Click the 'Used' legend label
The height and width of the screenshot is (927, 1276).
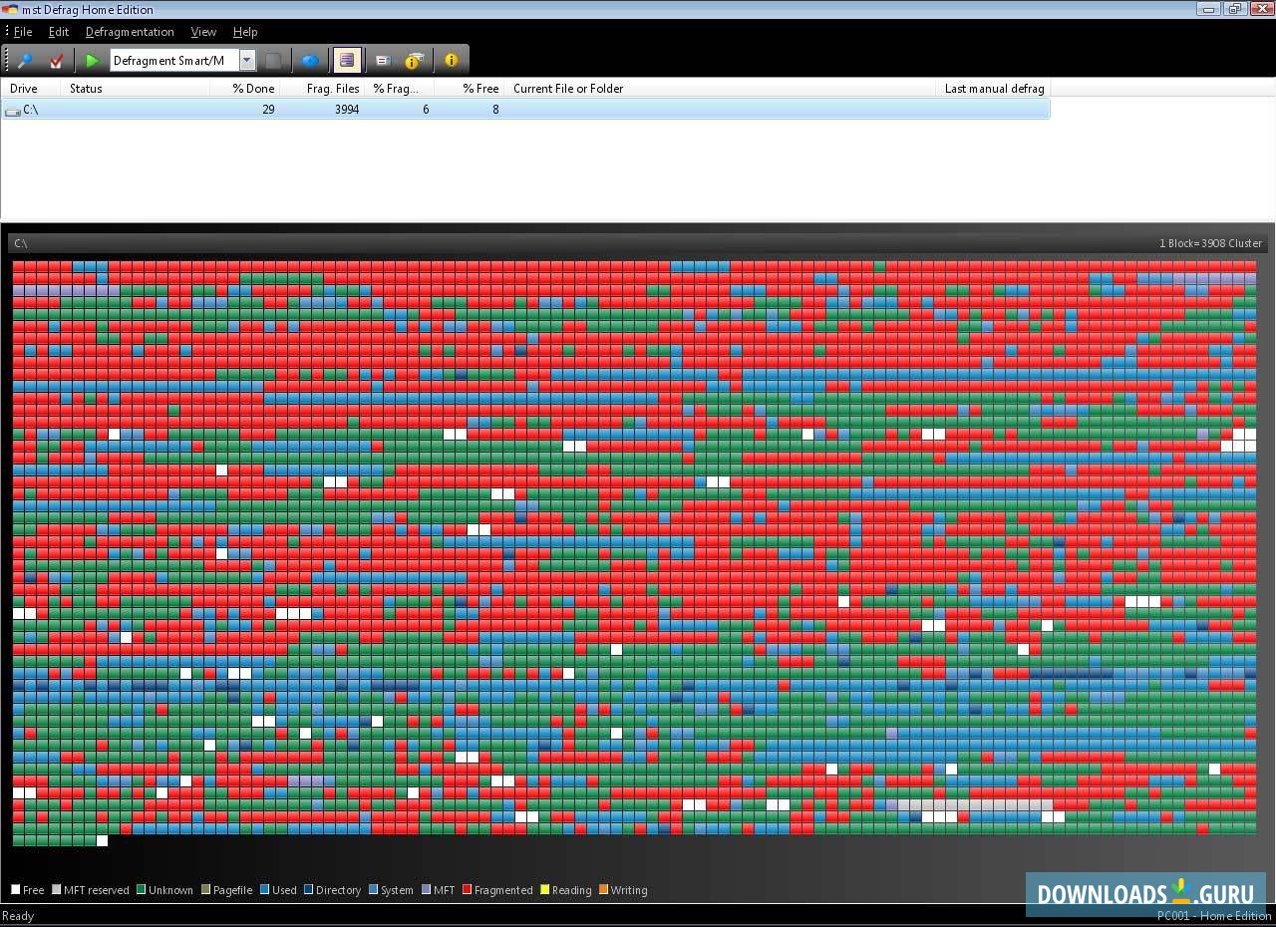coord(284,890)
